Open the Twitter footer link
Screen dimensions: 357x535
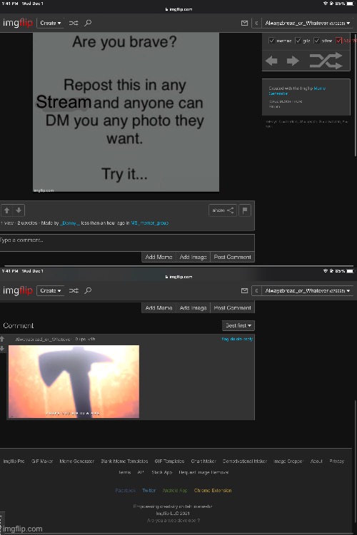[x=149, y=490]
